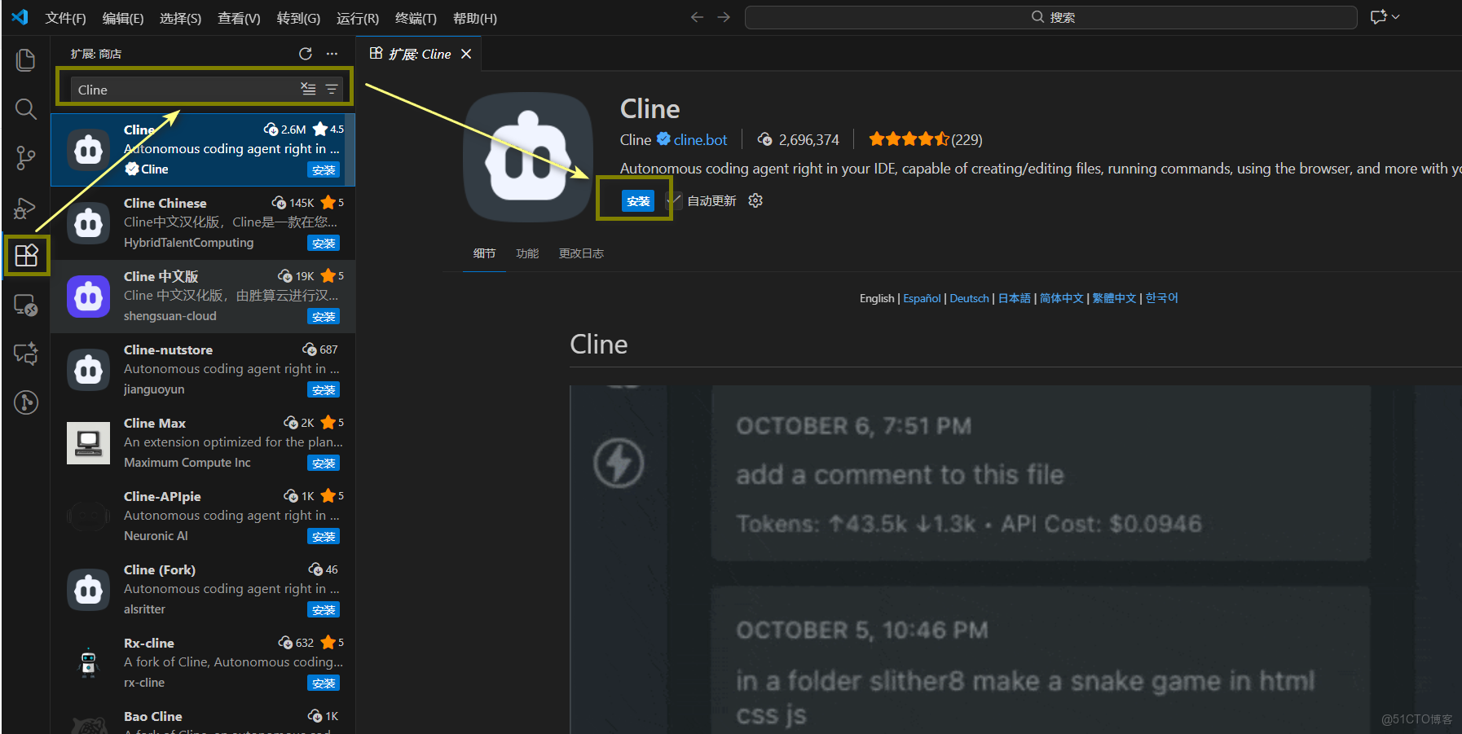
Task: Open the Remote Explorer icon in the activity bar
Action: [26, 305]
